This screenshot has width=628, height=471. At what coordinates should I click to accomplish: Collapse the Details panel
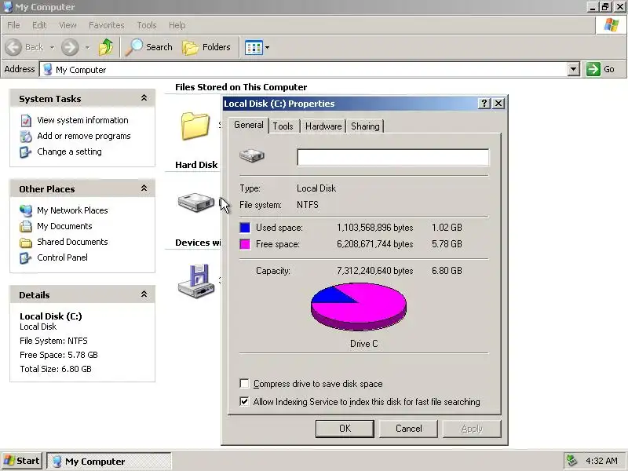click(x=144, y=294)
